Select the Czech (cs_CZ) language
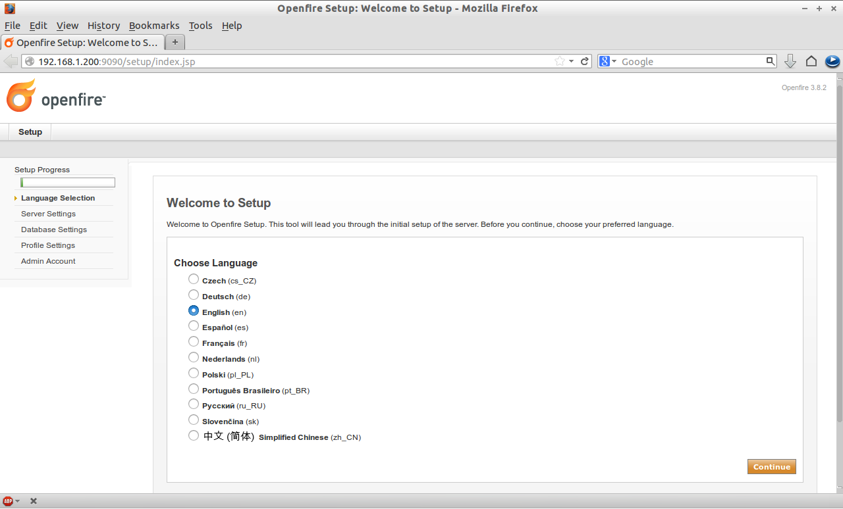Image resolution: width=843 pixels, height=509 pixels. click(x=194, y=279)
